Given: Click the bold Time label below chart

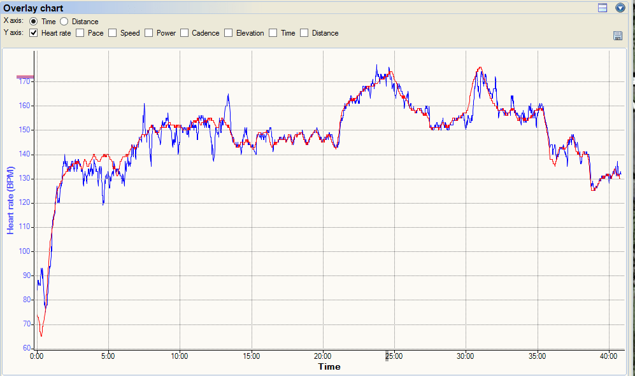Looking at the screenshot, I should pos(329,366).
